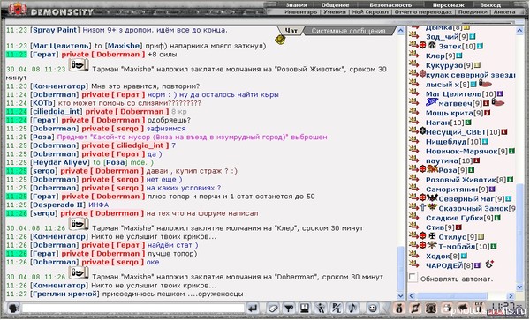530x320 pixels.
Task: Click [Desperado II] nickname in chat
Action: coord(58,205)
